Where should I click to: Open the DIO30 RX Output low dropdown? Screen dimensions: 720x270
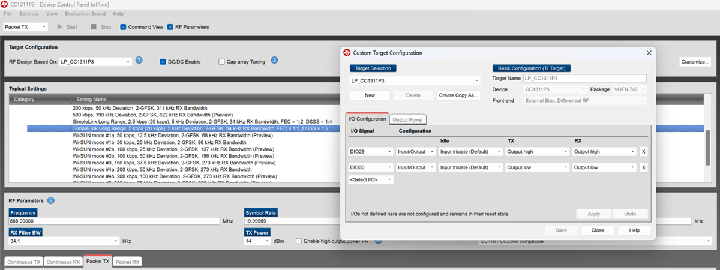[x=604, y=167]
